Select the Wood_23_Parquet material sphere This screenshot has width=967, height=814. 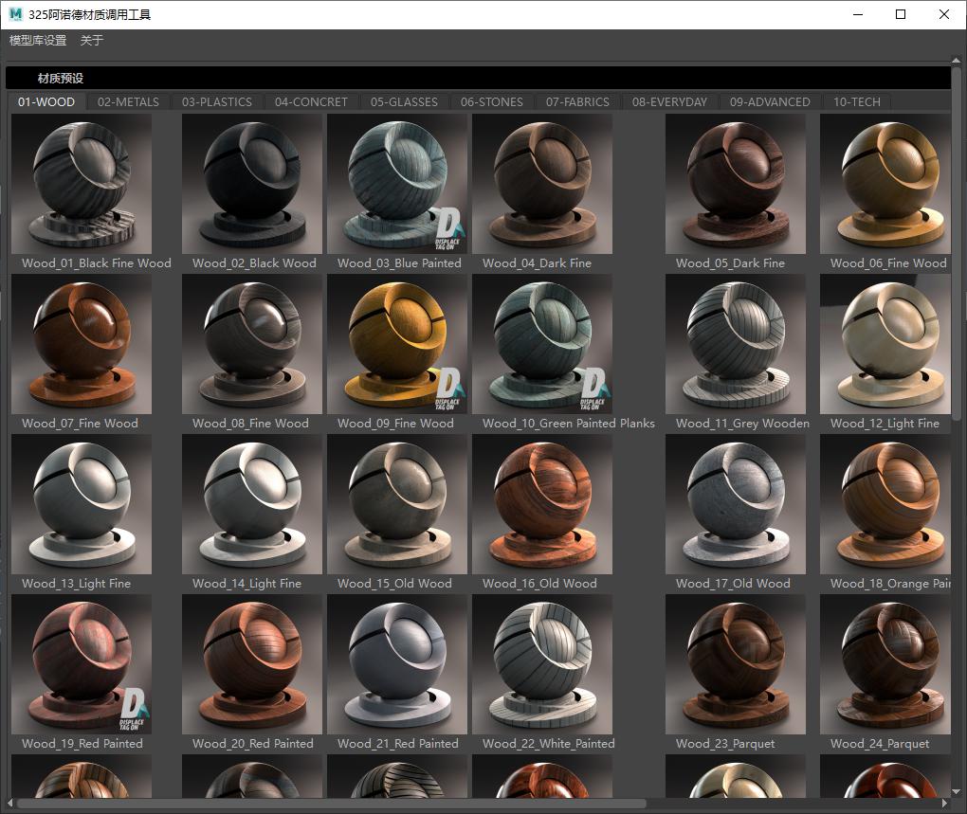736,664
